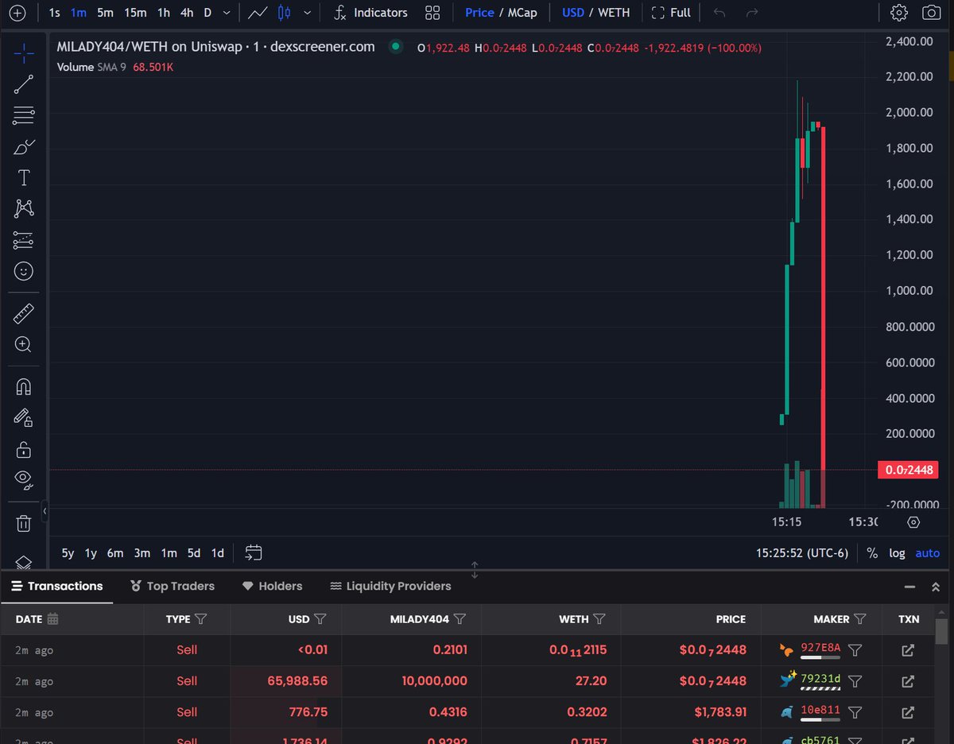Select the 1s timeframe
Image resolution: width=954 pixels, height=744 pixels.
[x=54, y=13]
